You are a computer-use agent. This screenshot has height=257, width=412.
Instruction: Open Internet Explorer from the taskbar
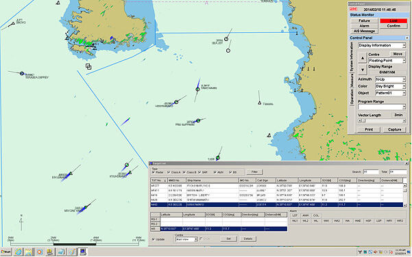(x=18, y=252)
